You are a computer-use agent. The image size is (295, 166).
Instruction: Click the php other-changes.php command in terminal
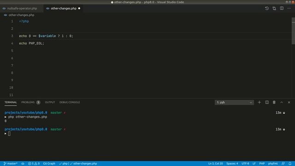tap(28, 117)
